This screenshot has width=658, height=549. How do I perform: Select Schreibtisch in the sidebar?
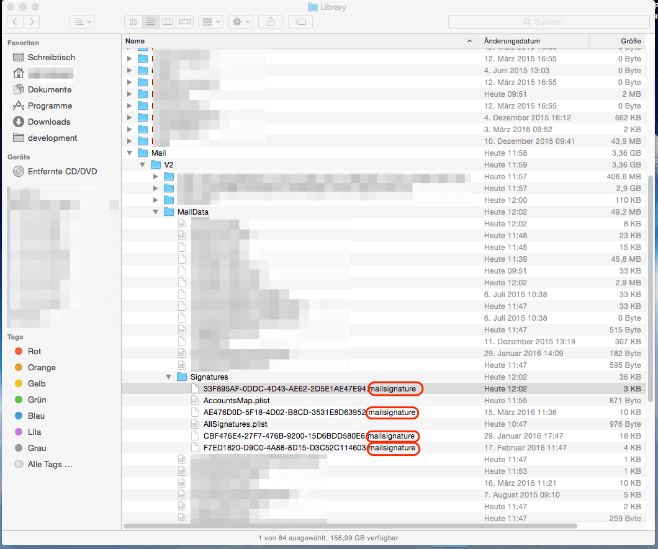tap(51, 57)
